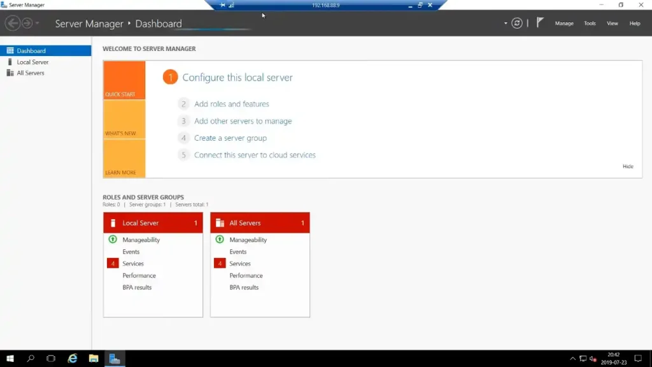The width and height of the screenshot is (652, 367).
Task: Click Add roles and features link
Action: pos(232,104)
